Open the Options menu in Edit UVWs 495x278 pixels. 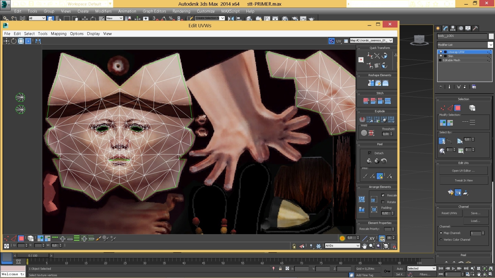click(x=77, y=34)
